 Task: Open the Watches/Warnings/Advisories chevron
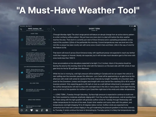click(49, 73)
